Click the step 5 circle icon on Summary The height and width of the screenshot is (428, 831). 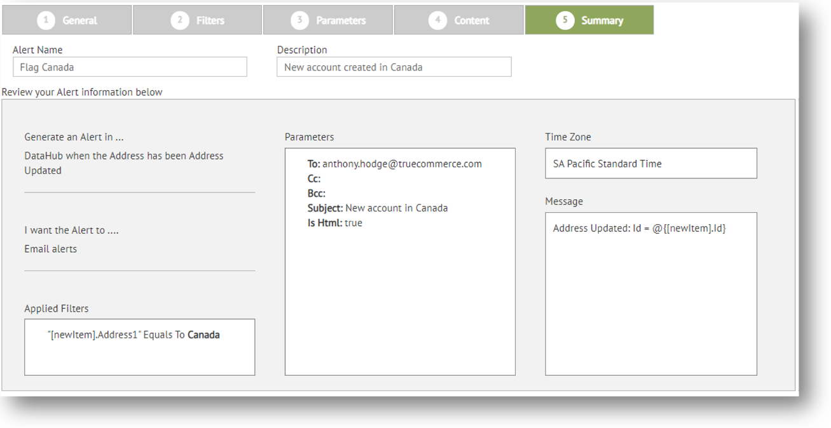[x=565, y=20]
